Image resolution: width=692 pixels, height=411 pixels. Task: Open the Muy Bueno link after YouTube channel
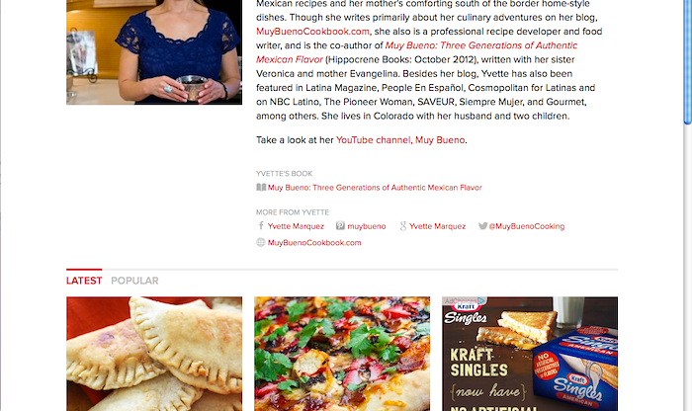click(440, 139)
